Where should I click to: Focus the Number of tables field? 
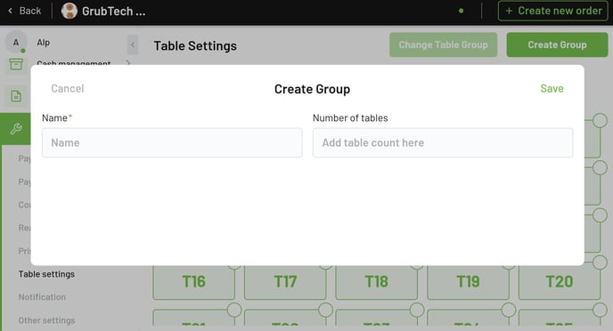(x=443, y=143)
